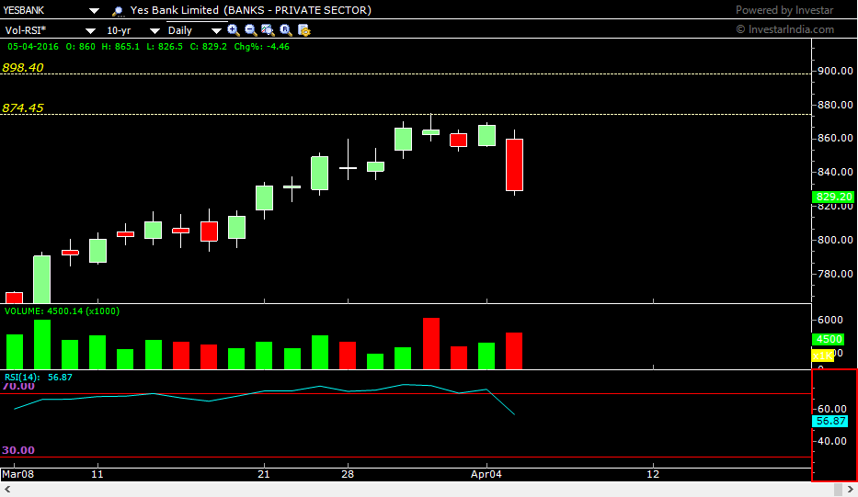The image size is (858, 497).
Task: Click the 12 date axis label
Action: 653,474
